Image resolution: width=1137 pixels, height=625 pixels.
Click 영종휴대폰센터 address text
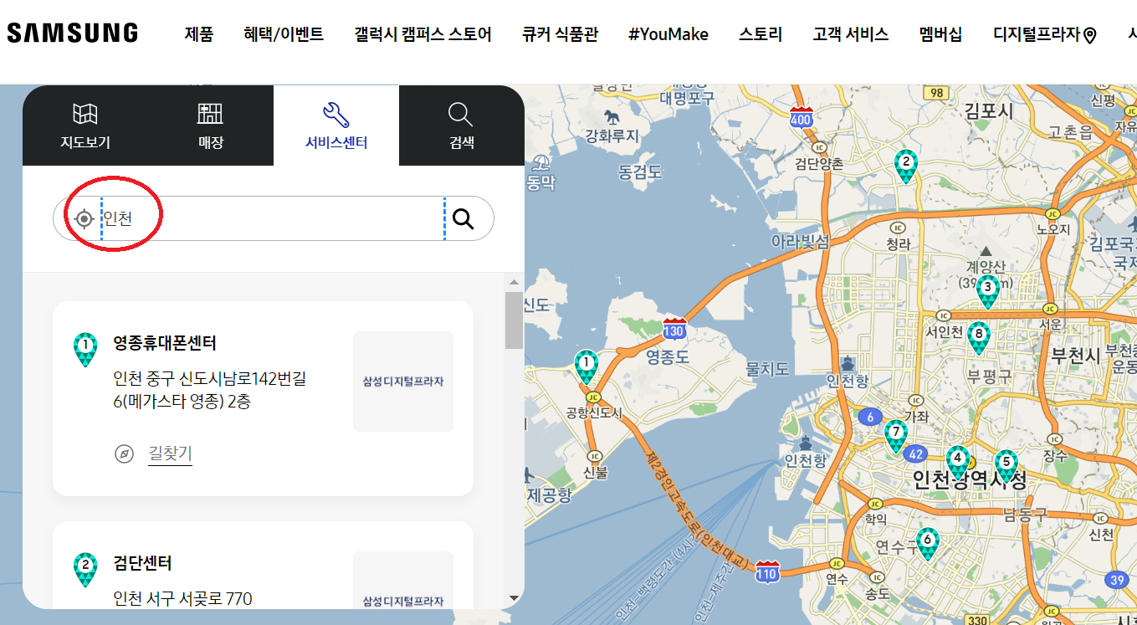click(x=210, y=391)
